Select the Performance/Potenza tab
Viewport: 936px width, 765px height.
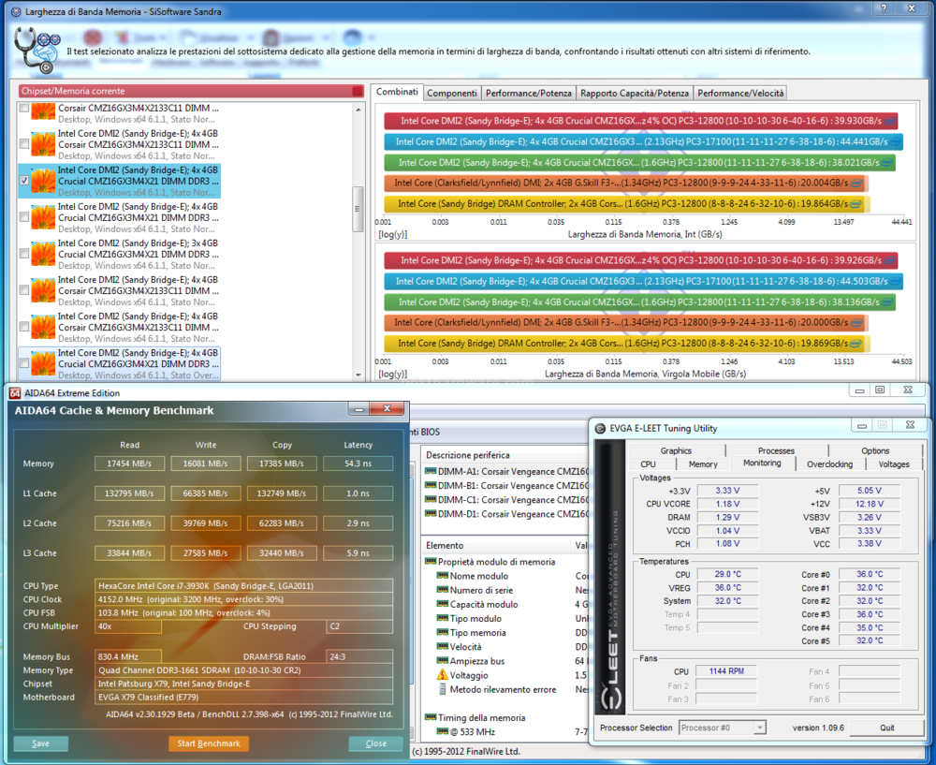528,93
